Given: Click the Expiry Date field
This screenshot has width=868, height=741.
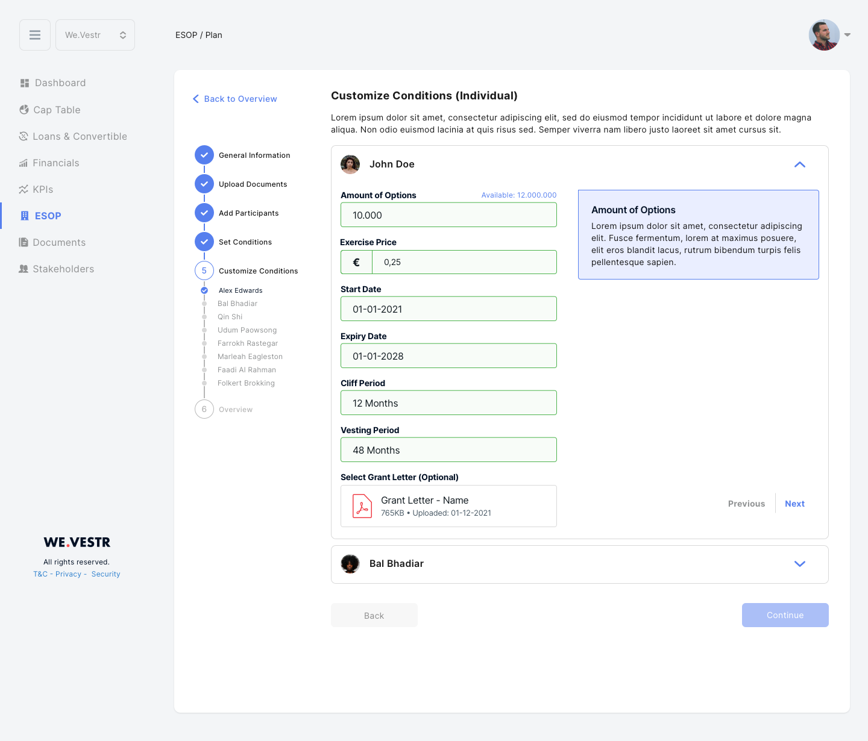Looking at the screenshot, I should coord(448,356).
